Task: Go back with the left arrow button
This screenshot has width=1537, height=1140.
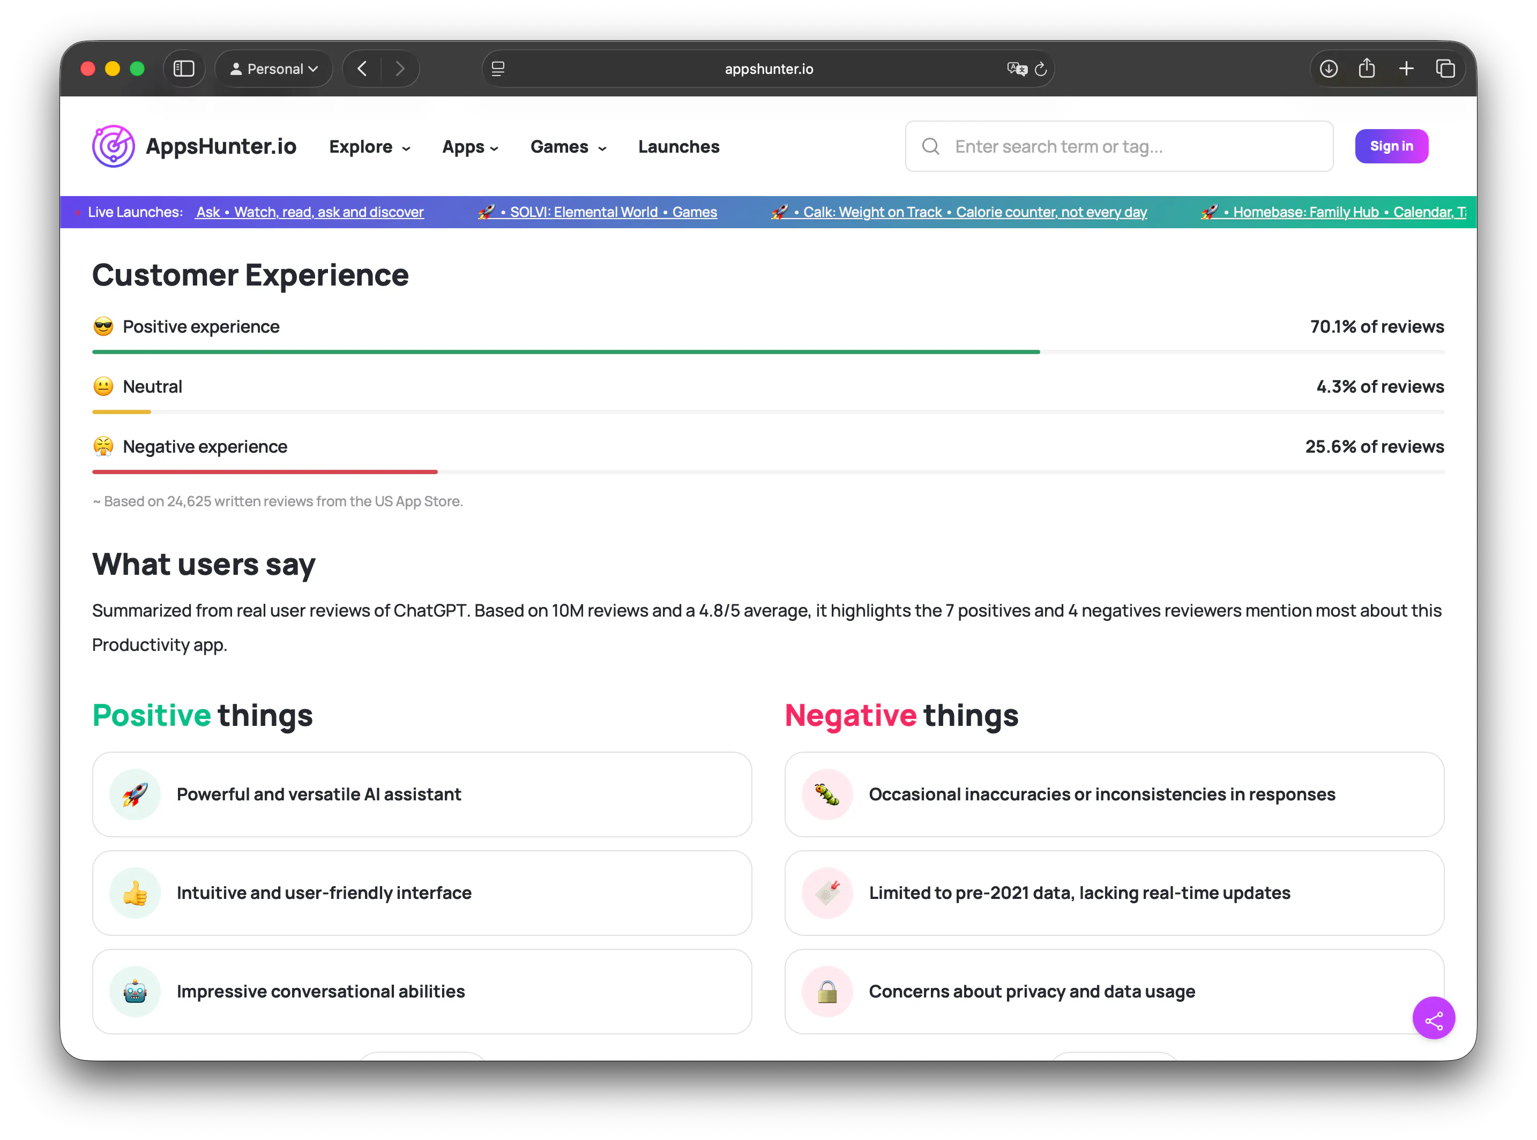Action: coord(362,69)
